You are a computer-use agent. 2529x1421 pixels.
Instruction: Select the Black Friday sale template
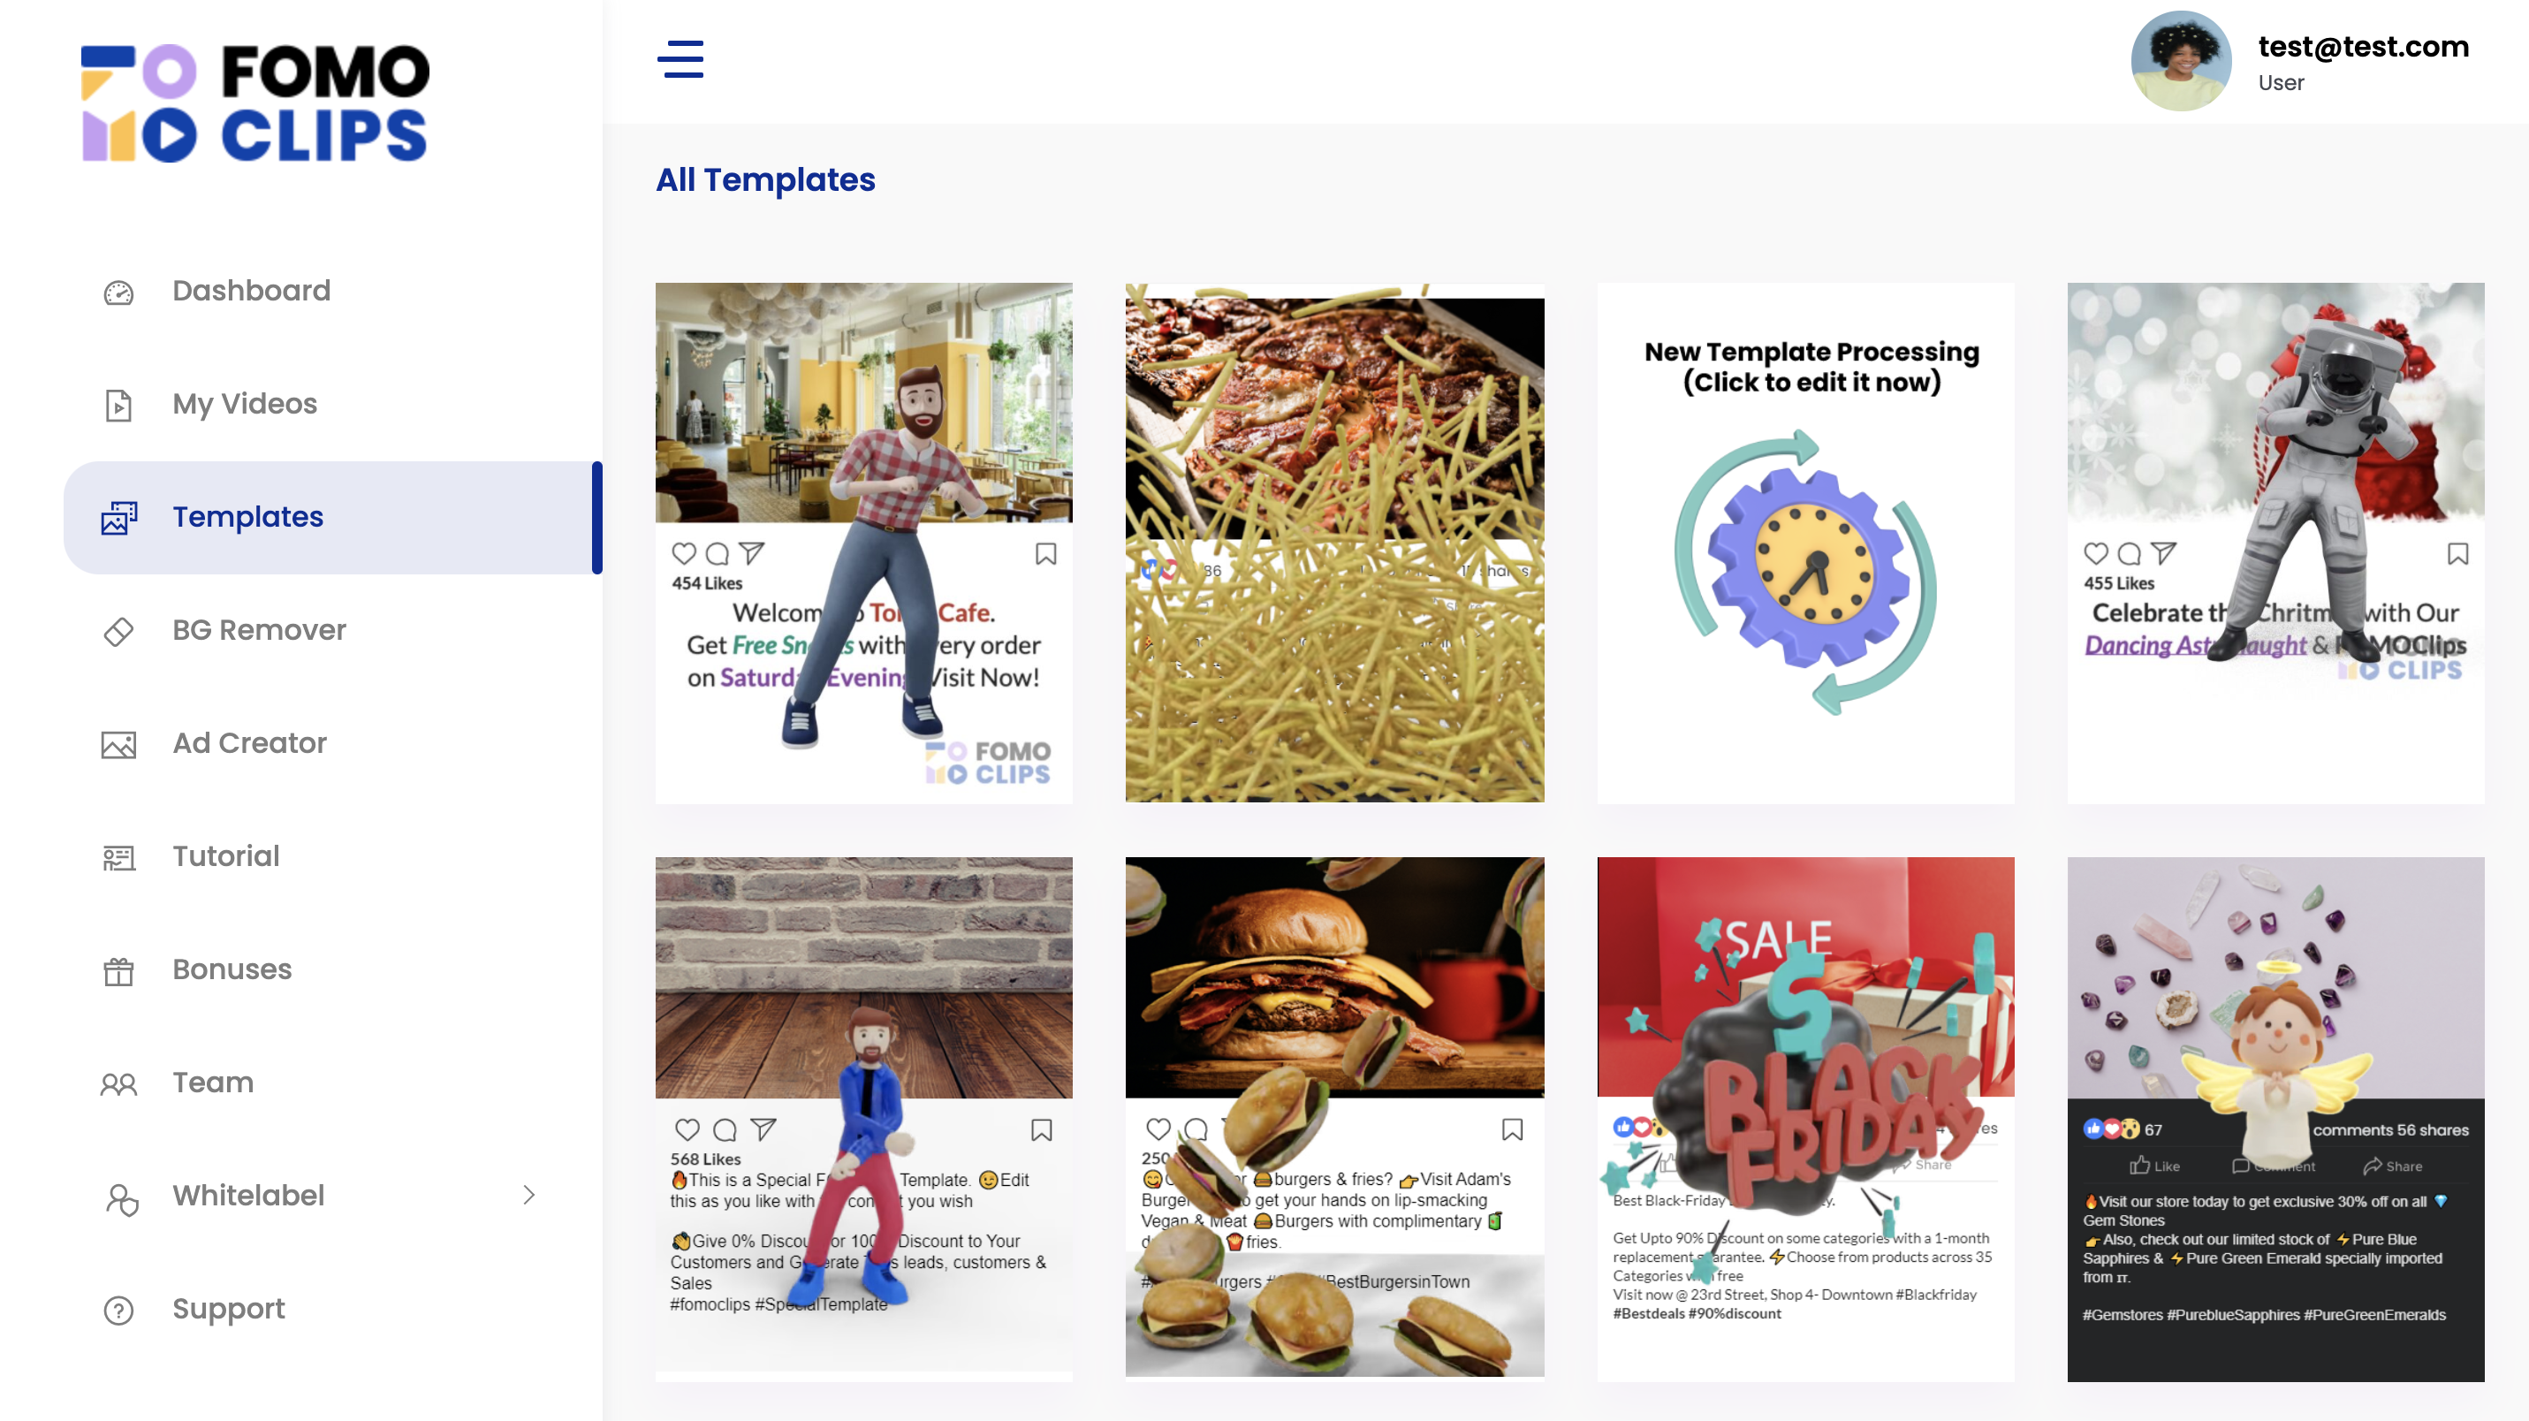point(1805,1119)
